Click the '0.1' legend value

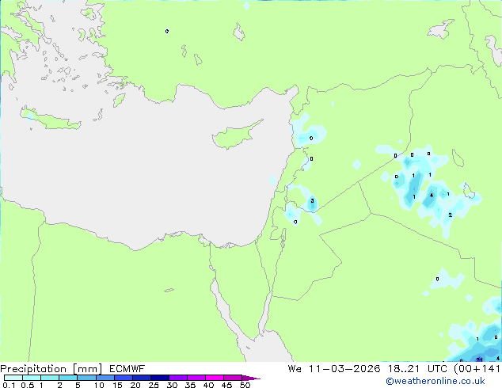pyautogui.click(x=9, y=385)
